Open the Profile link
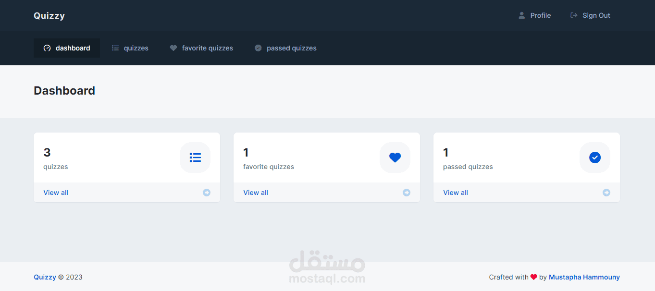Image resolution: width=655 pixels, height=291 pixels. click(x=534, y=15)
